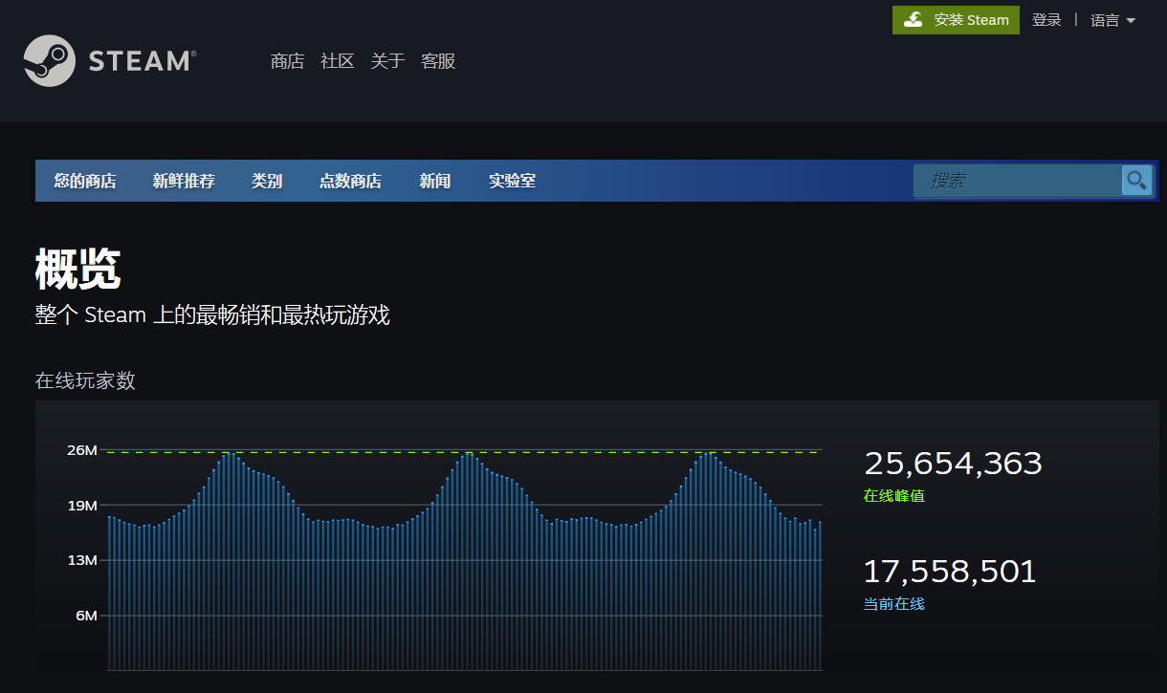The image size is (1167, 693).
Task: Switch to the 新鲜推荐 tab
Action: [184, 181]
